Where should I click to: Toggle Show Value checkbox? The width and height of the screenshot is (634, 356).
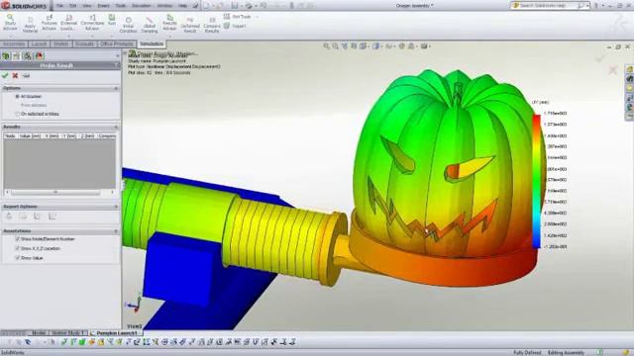click(18, 258)
